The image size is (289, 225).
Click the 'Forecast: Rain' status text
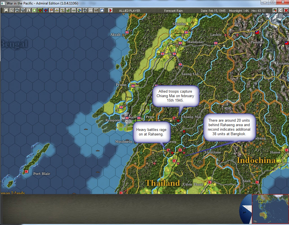click(x=174, y=11)
